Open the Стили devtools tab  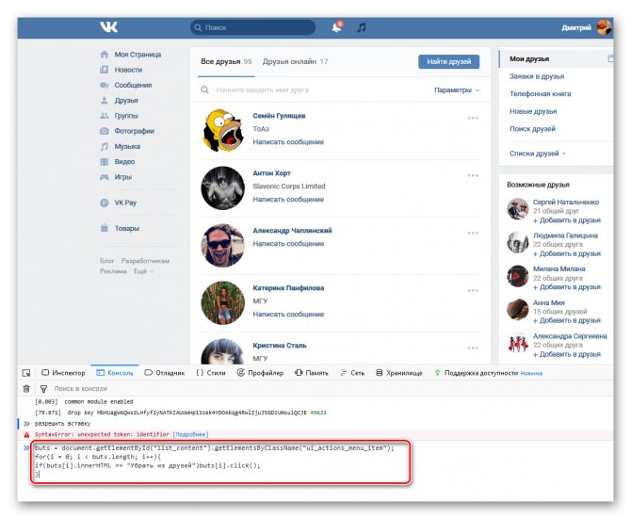[211, 373]
